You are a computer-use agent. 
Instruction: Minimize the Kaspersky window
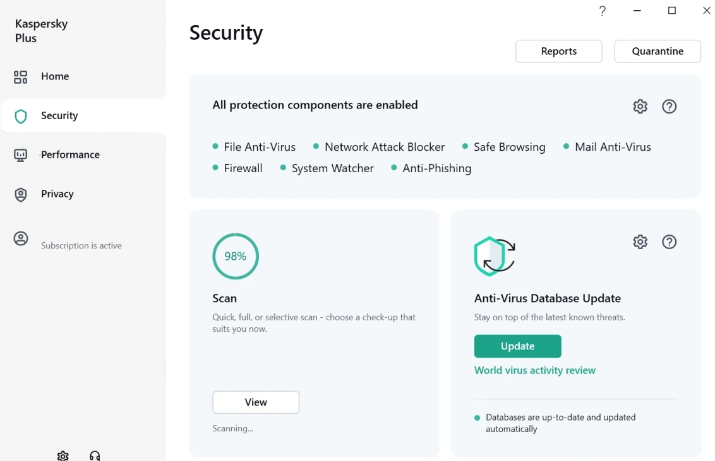[637, 11]
